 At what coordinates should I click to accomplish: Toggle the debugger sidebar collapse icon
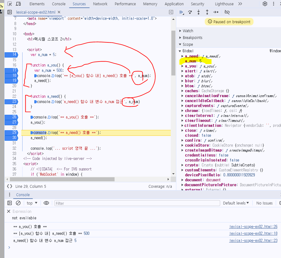(x=171, y=12)
